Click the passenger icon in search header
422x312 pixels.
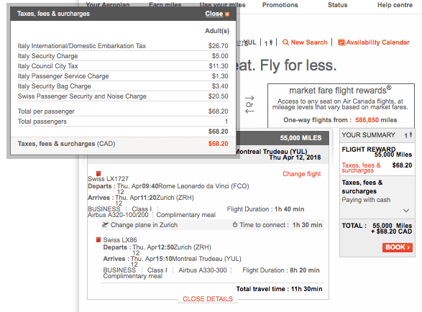coord(271,42)
